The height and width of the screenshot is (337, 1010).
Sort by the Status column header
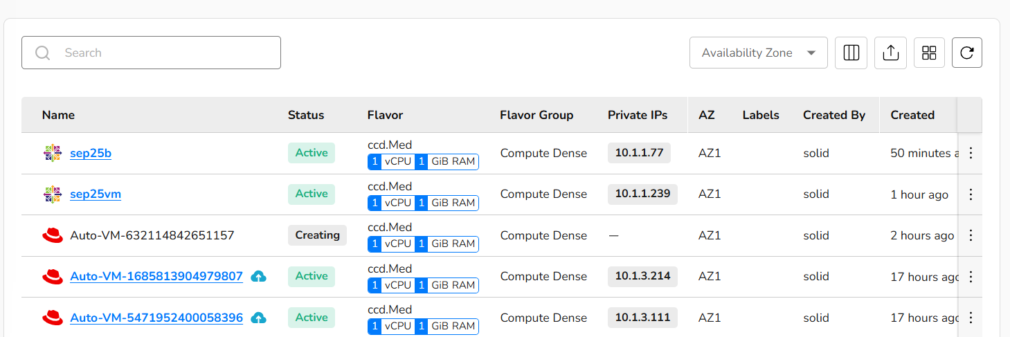[305, 115]
